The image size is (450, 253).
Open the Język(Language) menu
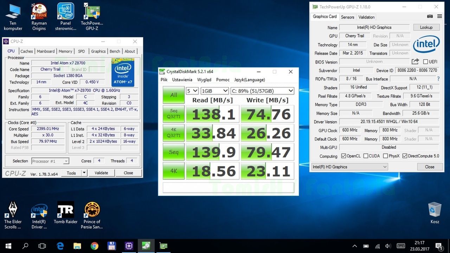(250, 80)
